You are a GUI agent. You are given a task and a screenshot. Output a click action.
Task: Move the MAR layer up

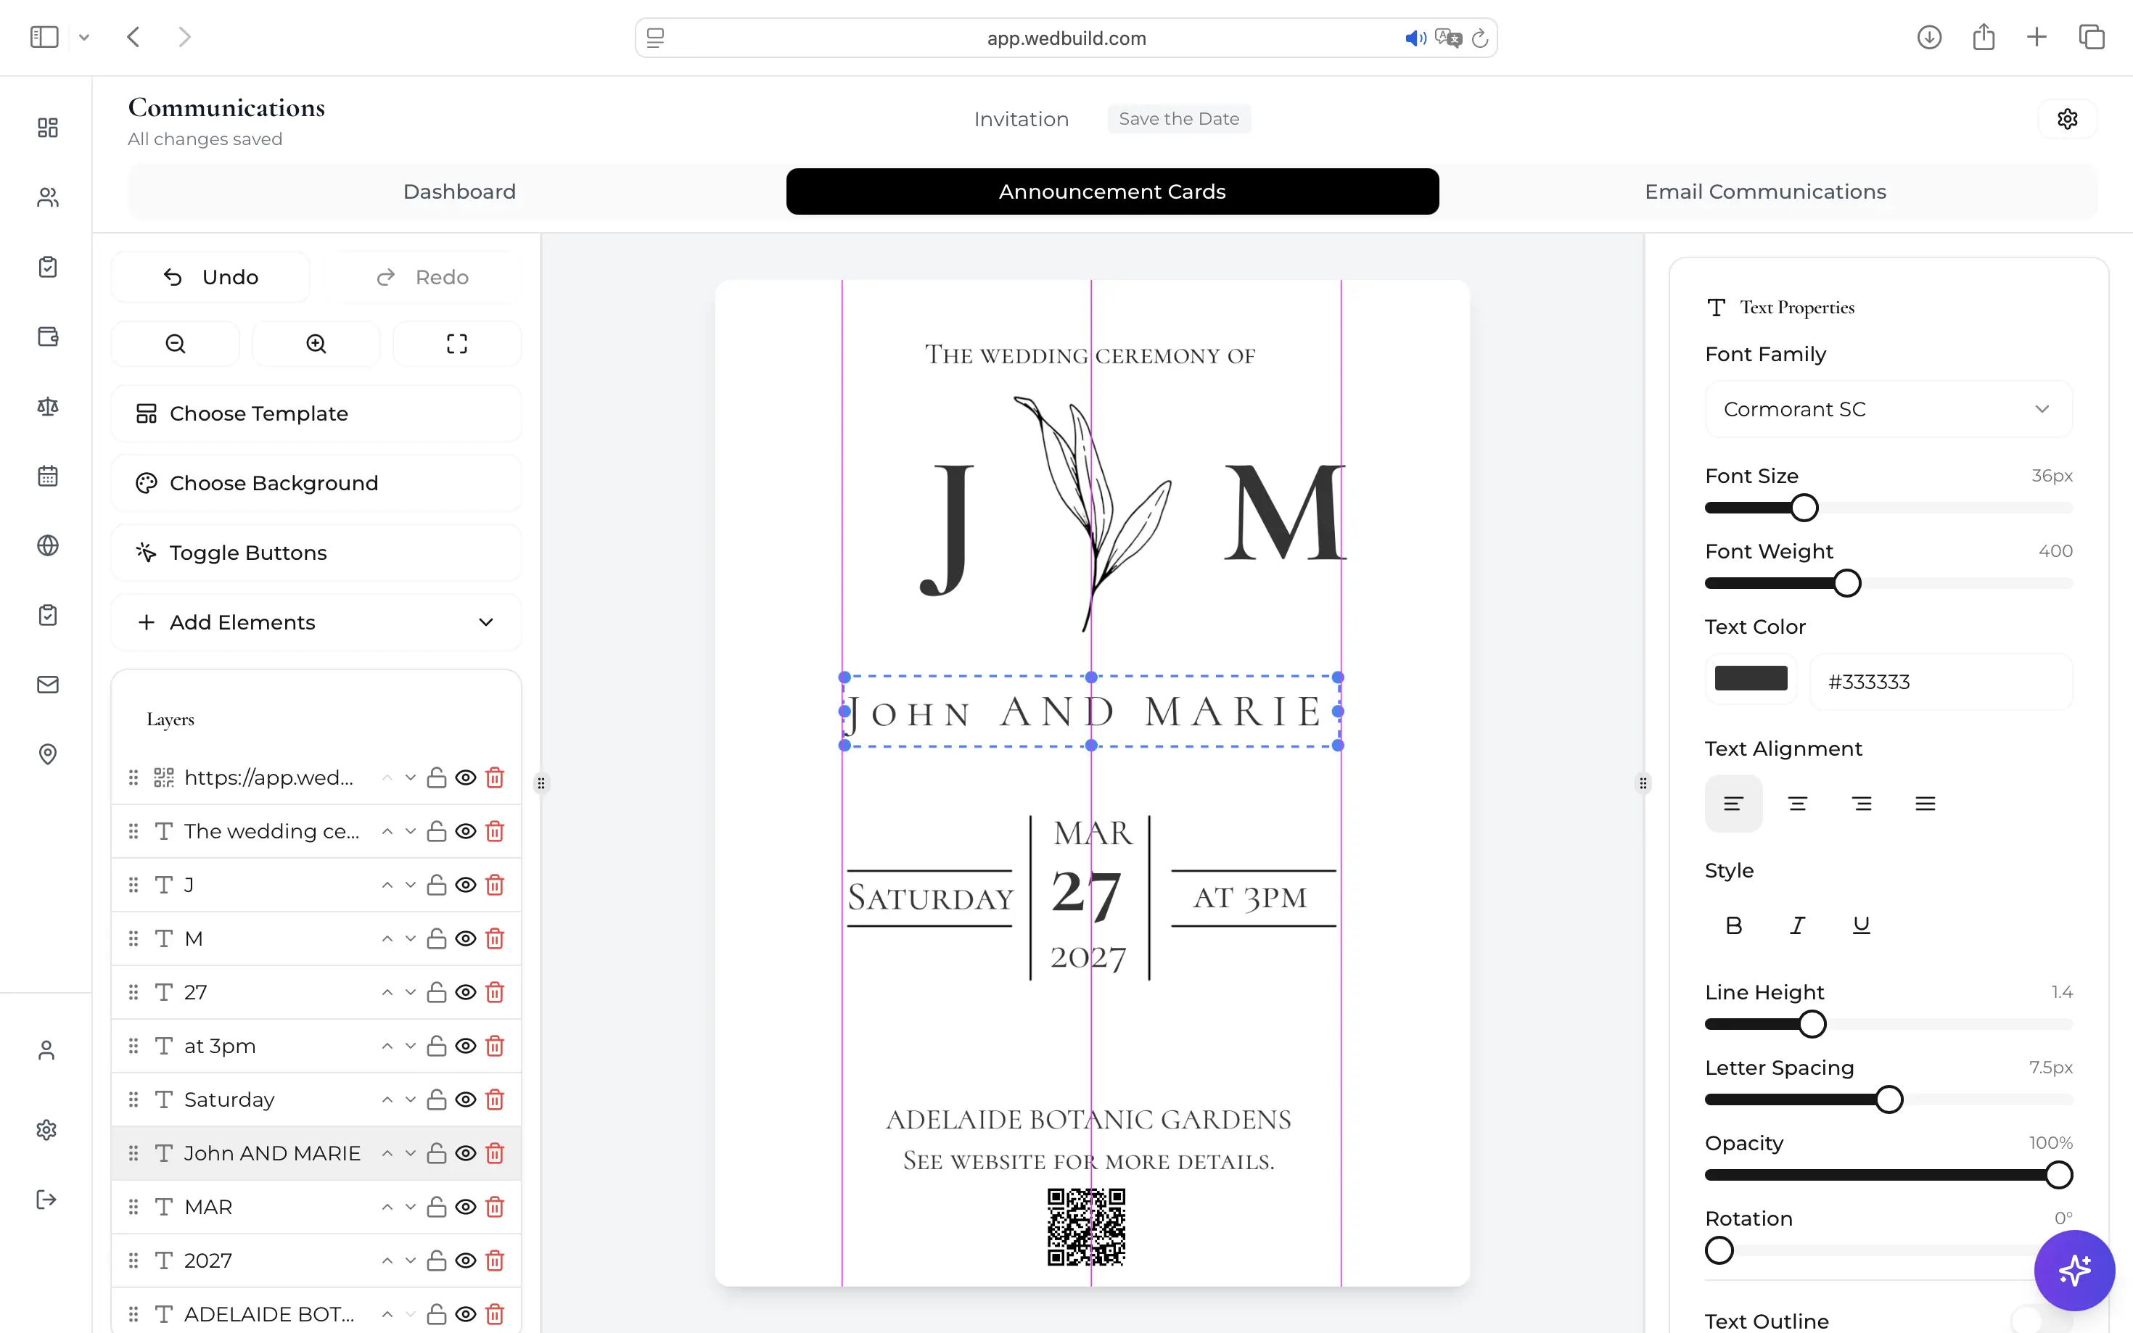(x=387, y=1207)
